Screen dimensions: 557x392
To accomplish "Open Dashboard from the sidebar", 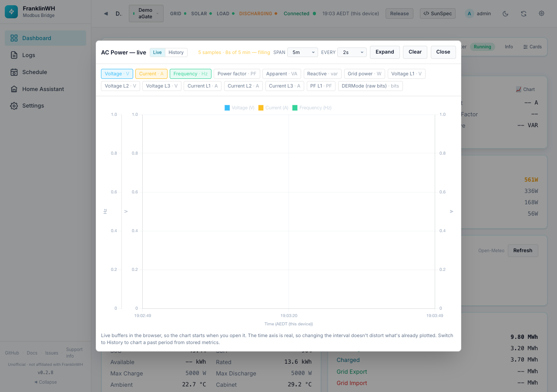I will point(45,38).
